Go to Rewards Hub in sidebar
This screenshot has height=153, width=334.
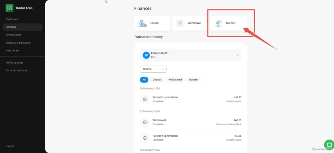(x=13, y=35)
